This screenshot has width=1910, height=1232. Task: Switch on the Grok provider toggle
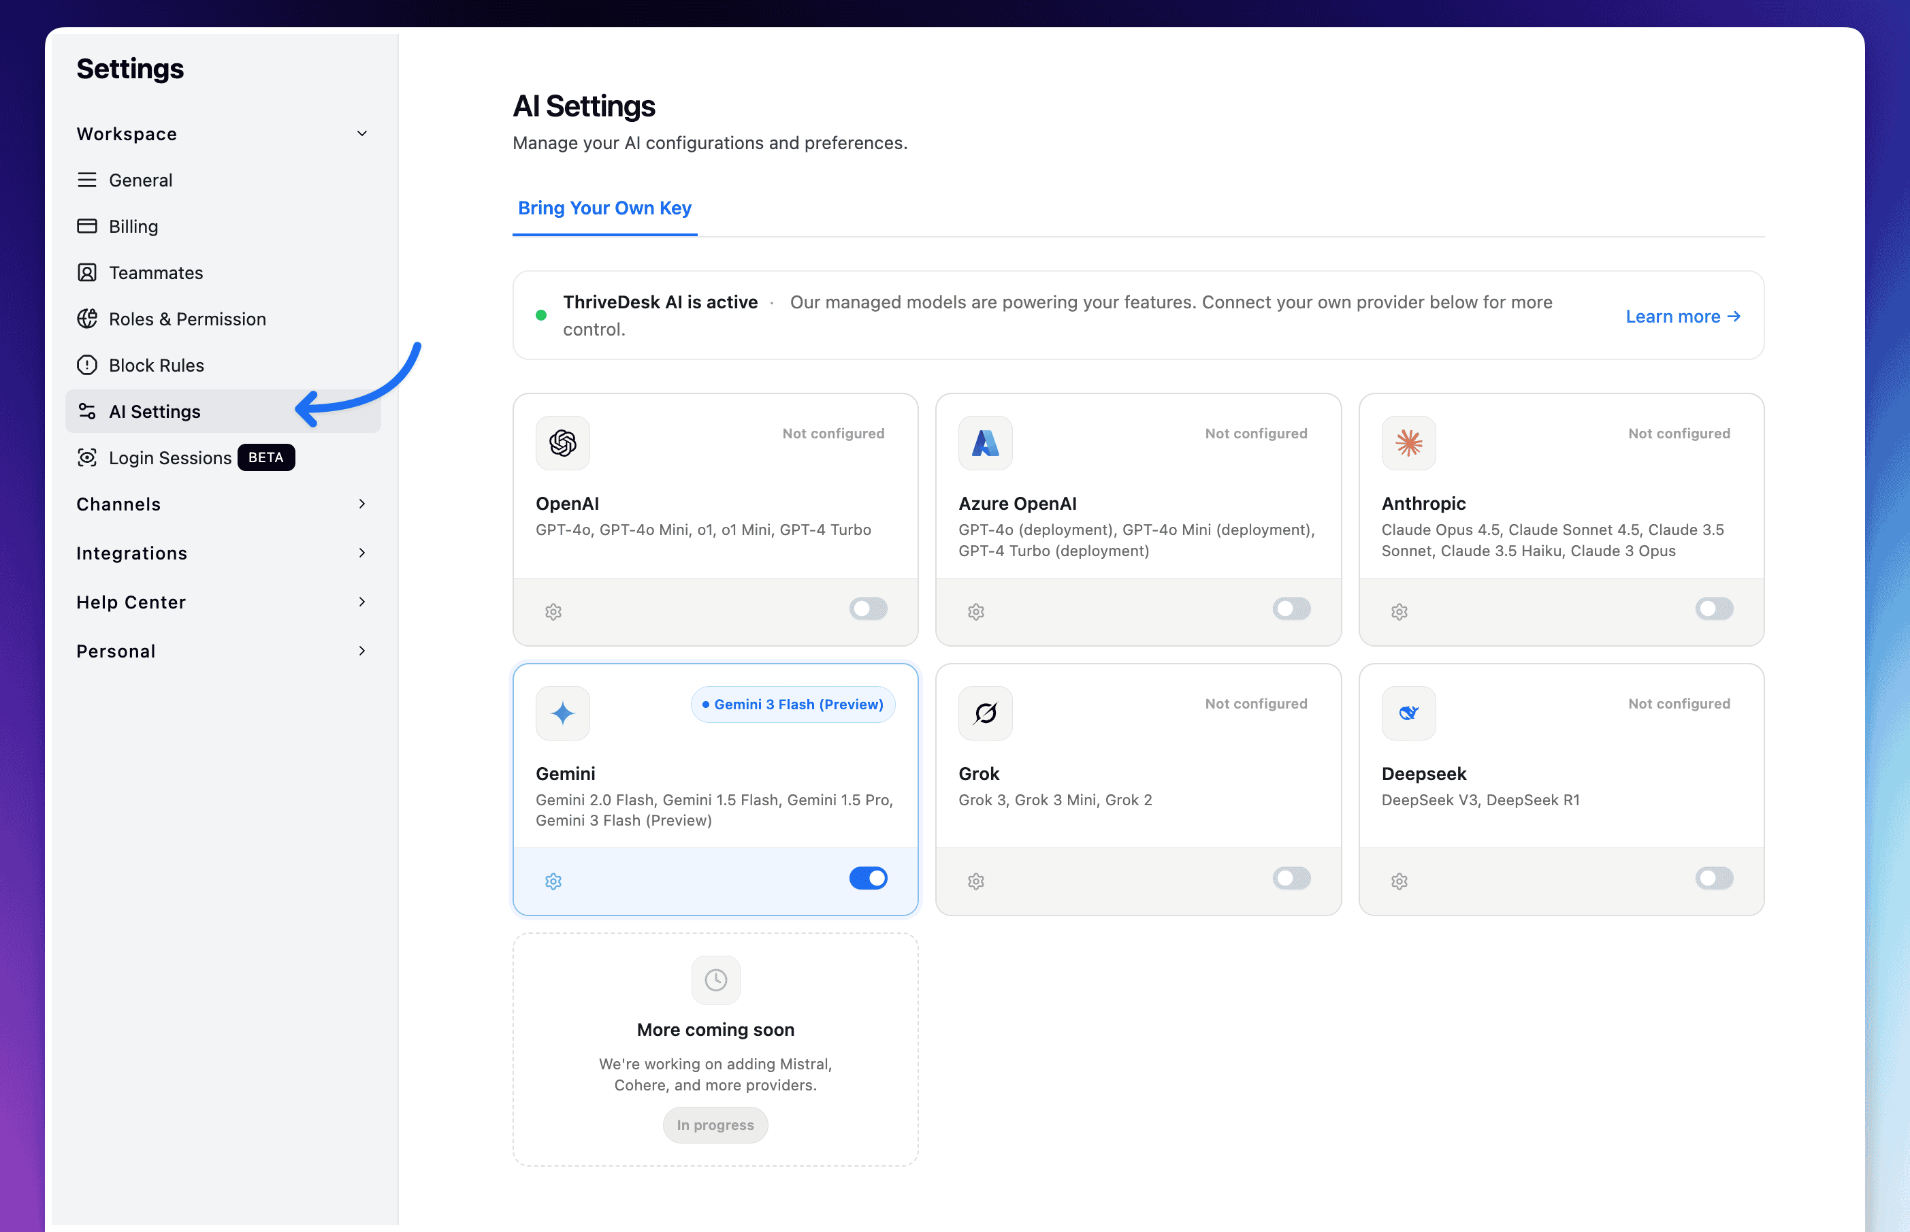point(1292,879)
